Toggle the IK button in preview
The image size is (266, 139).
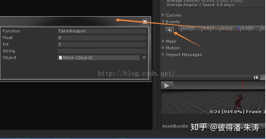pos(256,77)
